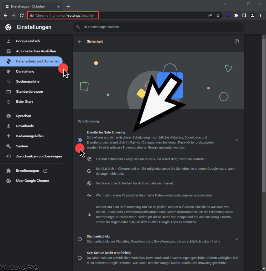Click the help question mark icon for Sicherheit
Image resolution: width=266 pixels, height=271 pixels.
pyautogui.click(x=237, y=41)
